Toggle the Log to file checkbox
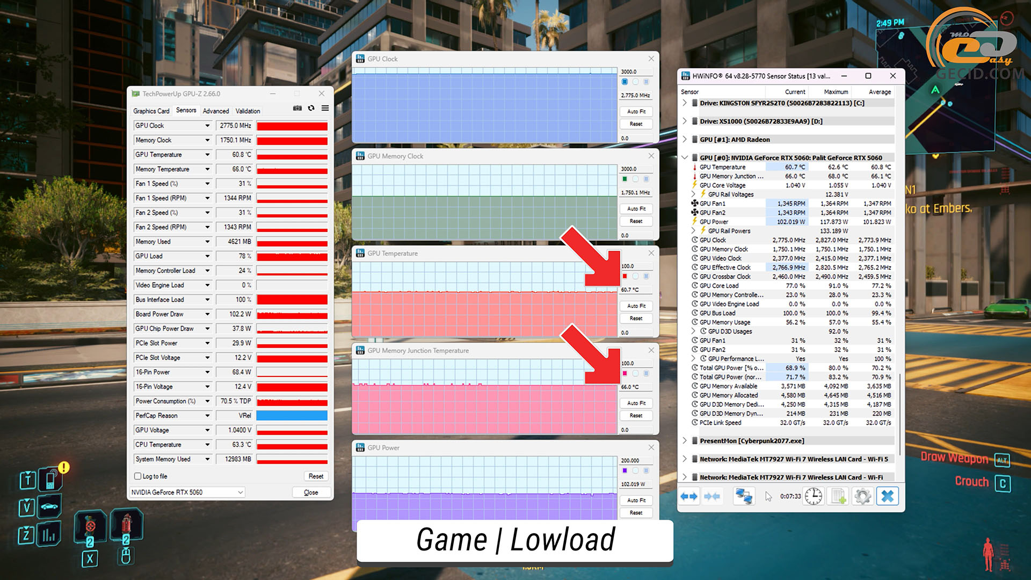 (137, 476)
